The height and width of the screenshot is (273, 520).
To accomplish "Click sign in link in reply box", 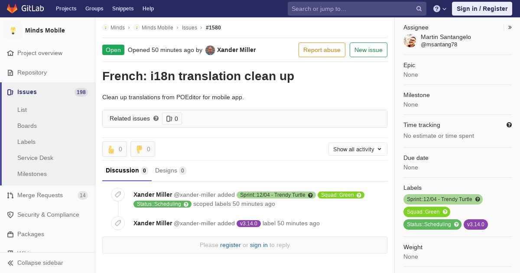I will (x=259, y=245).
